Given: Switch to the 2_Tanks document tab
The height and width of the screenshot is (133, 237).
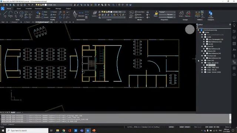Looking at the screenshot, I should pyautogui.click(x=27, y=22).
